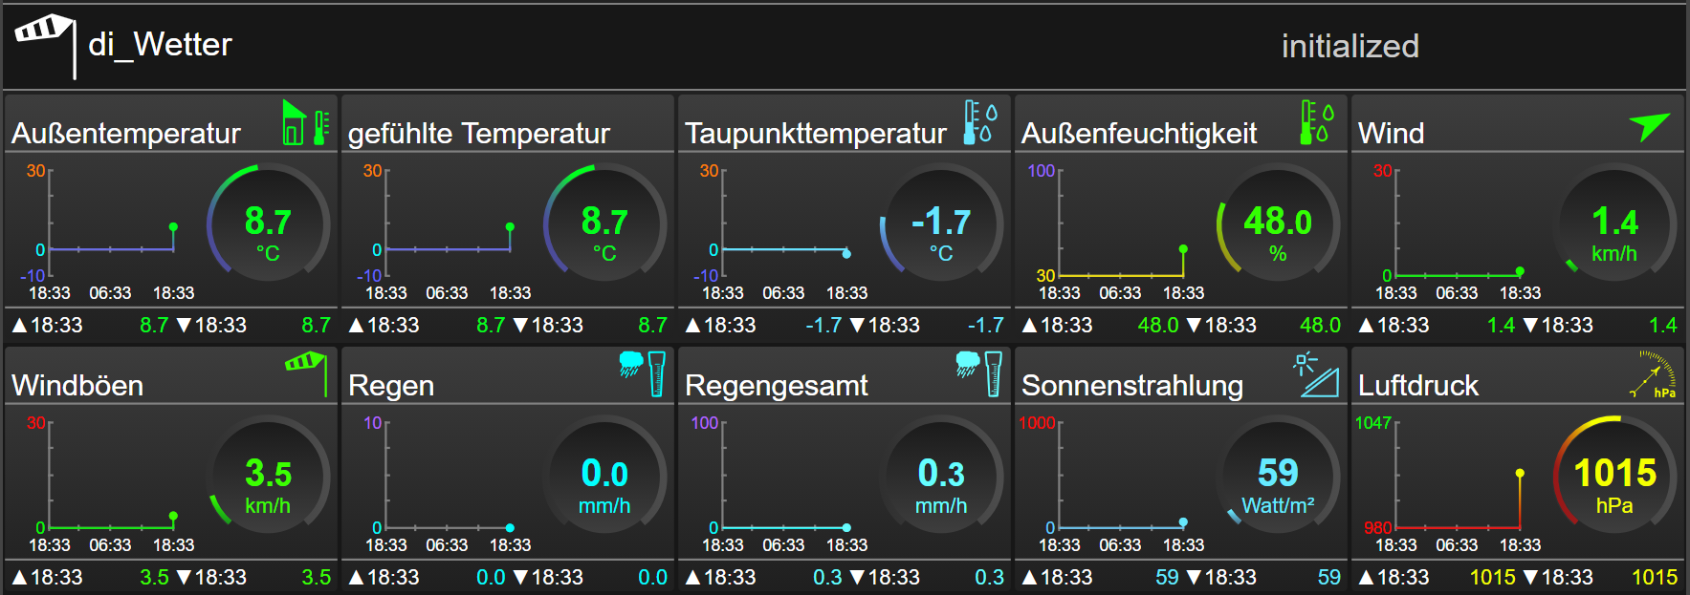Click the Taupunkttemperatur minimum value -1.7
1690x595 pixels.
click(985, 325)
